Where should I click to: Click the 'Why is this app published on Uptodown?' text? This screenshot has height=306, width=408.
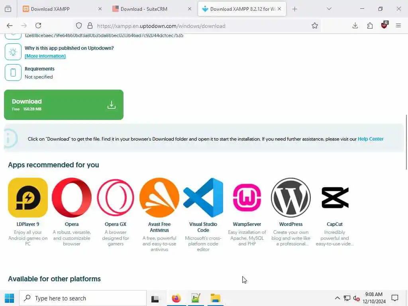click(69, 48)
